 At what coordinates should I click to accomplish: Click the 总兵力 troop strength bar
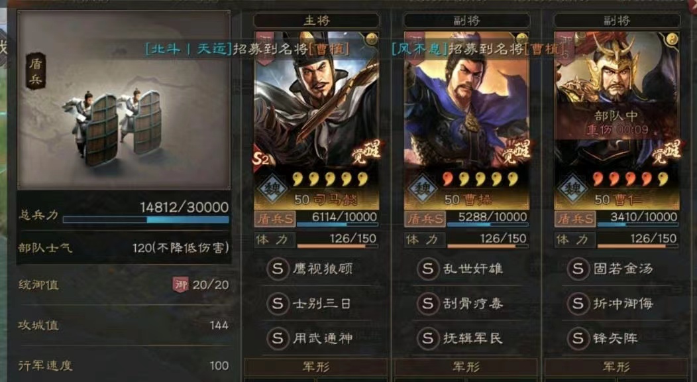(146, 220)
